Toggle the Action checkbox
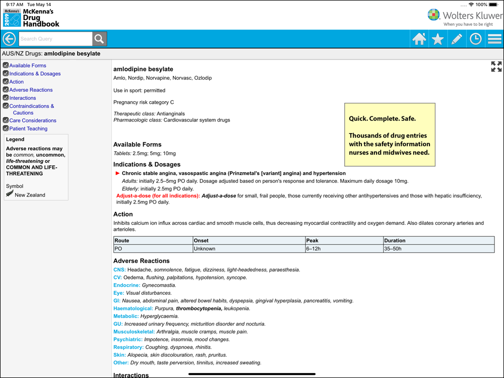Viewport: 504px width, 378px height. click(6, 81)
